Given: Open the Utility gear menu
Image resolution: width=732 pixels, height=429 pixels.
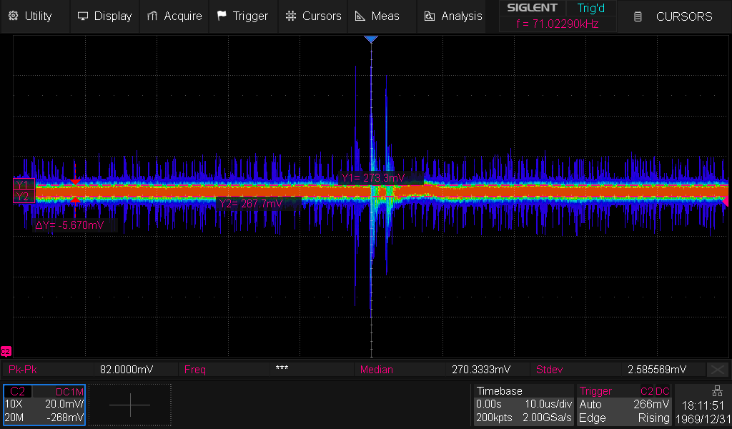Looking at the screenshot, I should (30, 16).
